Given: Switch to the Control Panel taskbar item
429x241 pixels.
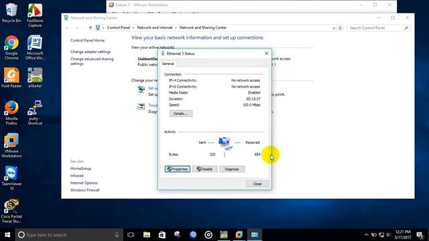Looking at the screenshot, I should (255, 235).
